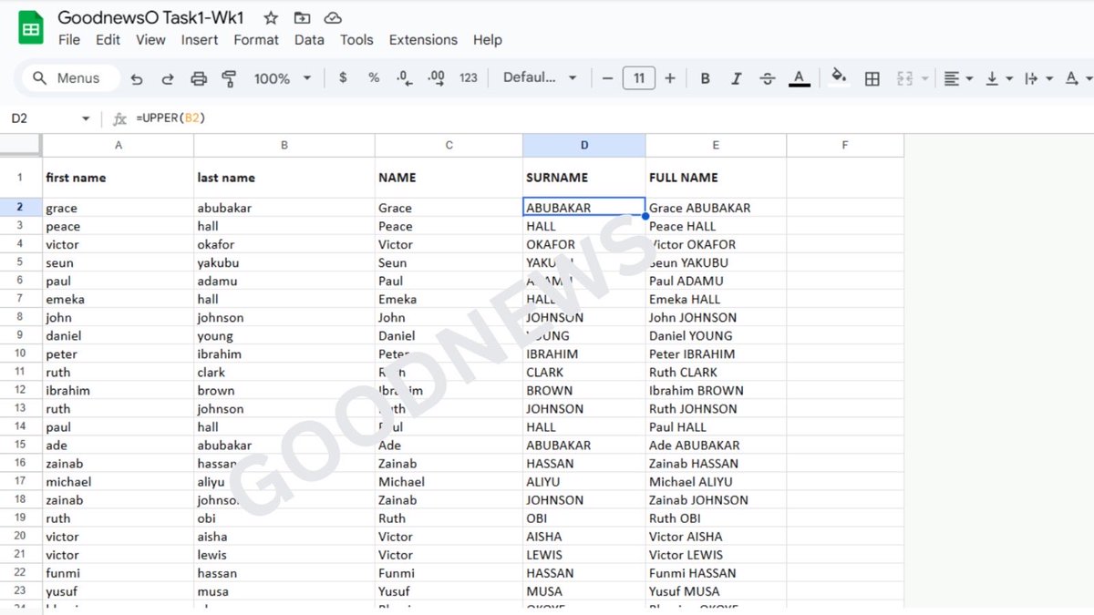Open the fill color picker
The height and width of the screenshot is (615, 1094).
tap(840, 78)
